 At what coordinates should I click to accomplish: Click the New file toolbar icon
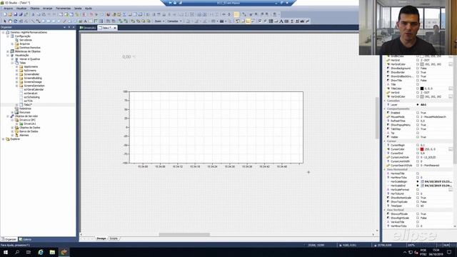point(5,14)
